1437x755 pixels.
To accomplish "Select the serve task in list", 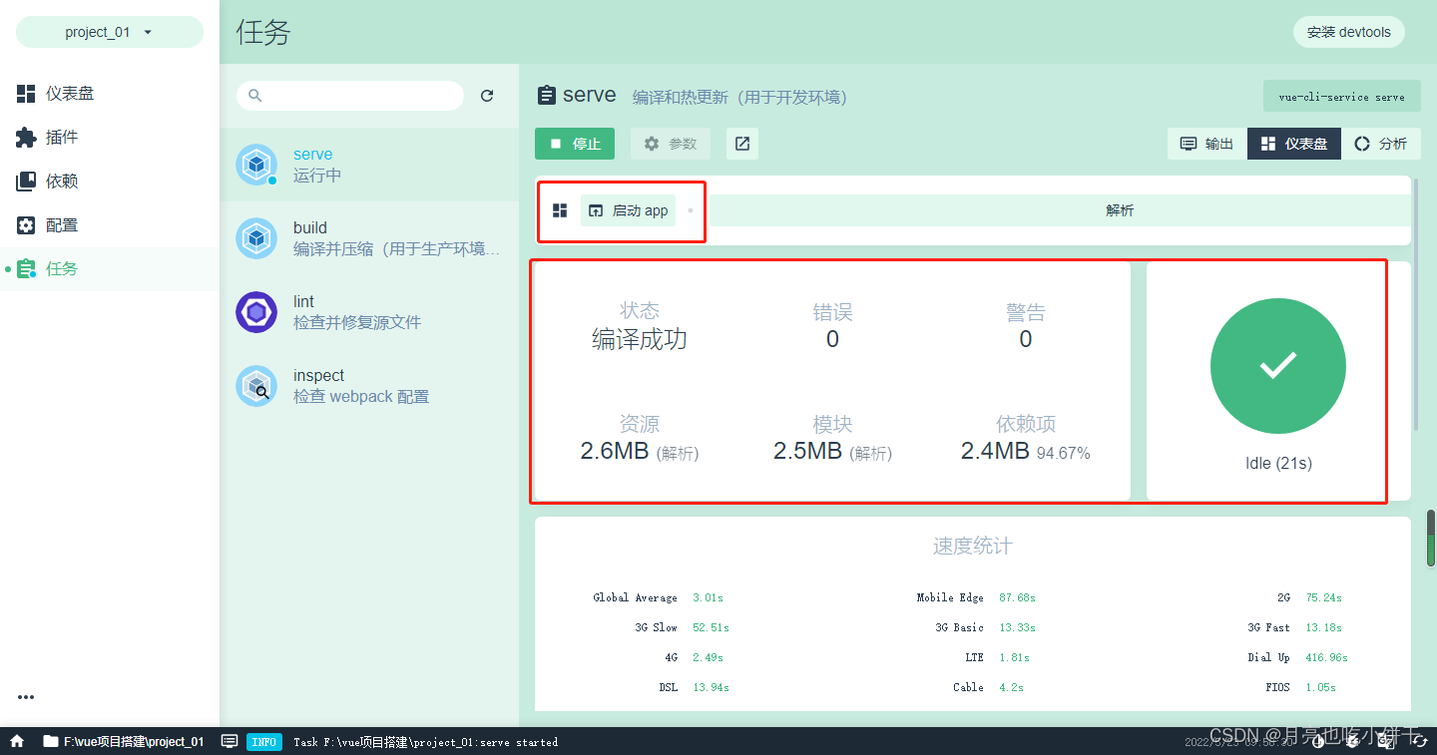I will pyautogui.click(x=369, y=165).
